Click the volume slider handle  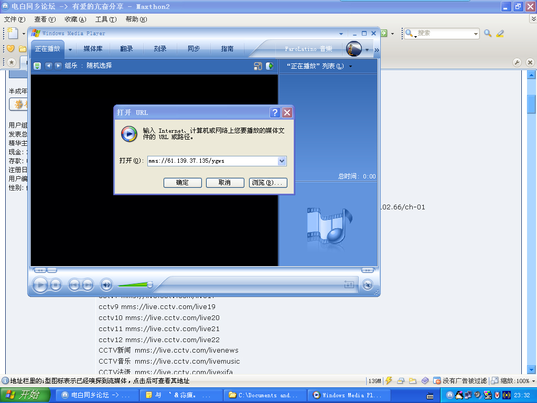coord(150,284)
